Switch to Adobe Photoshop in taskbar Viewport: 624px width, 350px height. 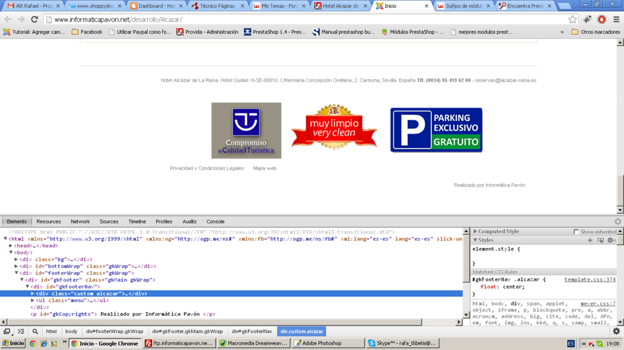pos(328,343)
